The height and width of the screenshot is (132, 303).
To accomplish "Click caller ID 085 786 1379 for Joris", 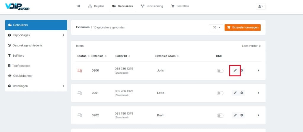I will coord(124,69).
